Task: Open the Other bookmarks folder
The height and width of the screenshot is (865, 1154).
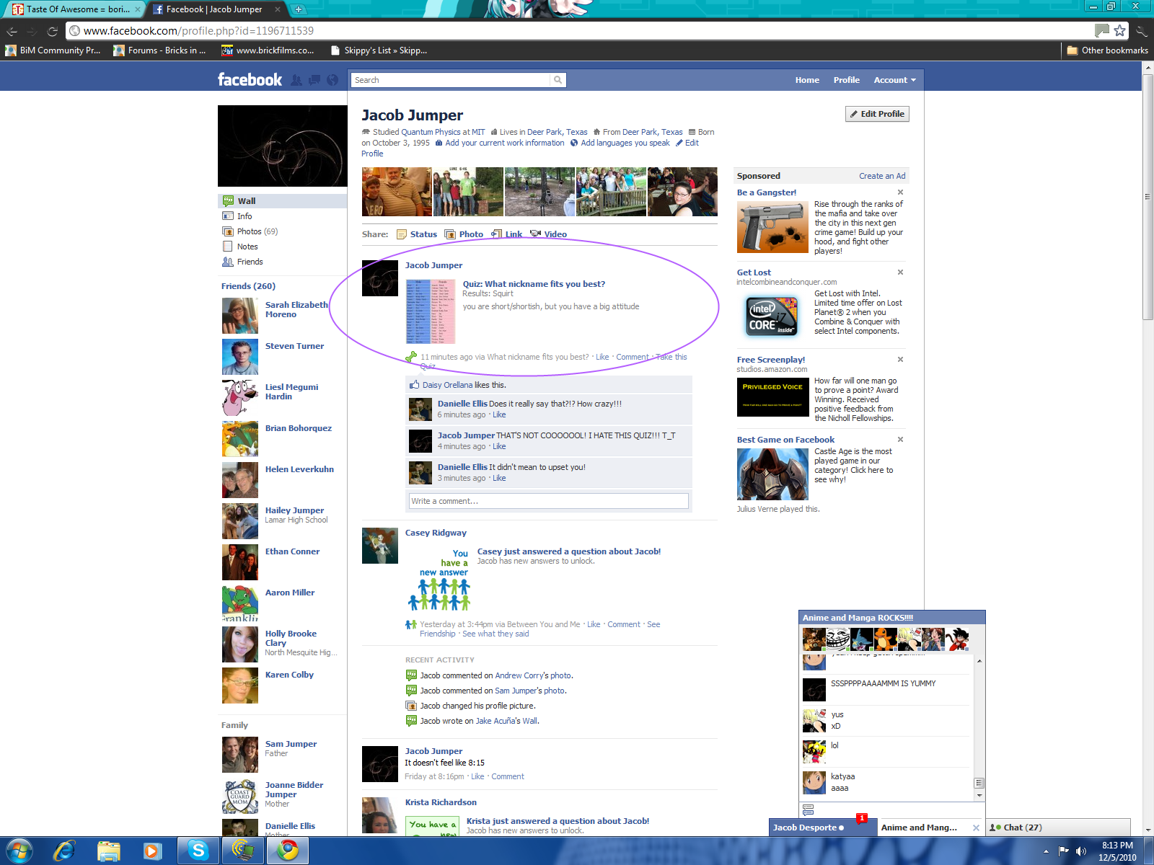Action: pos(1107,50)
